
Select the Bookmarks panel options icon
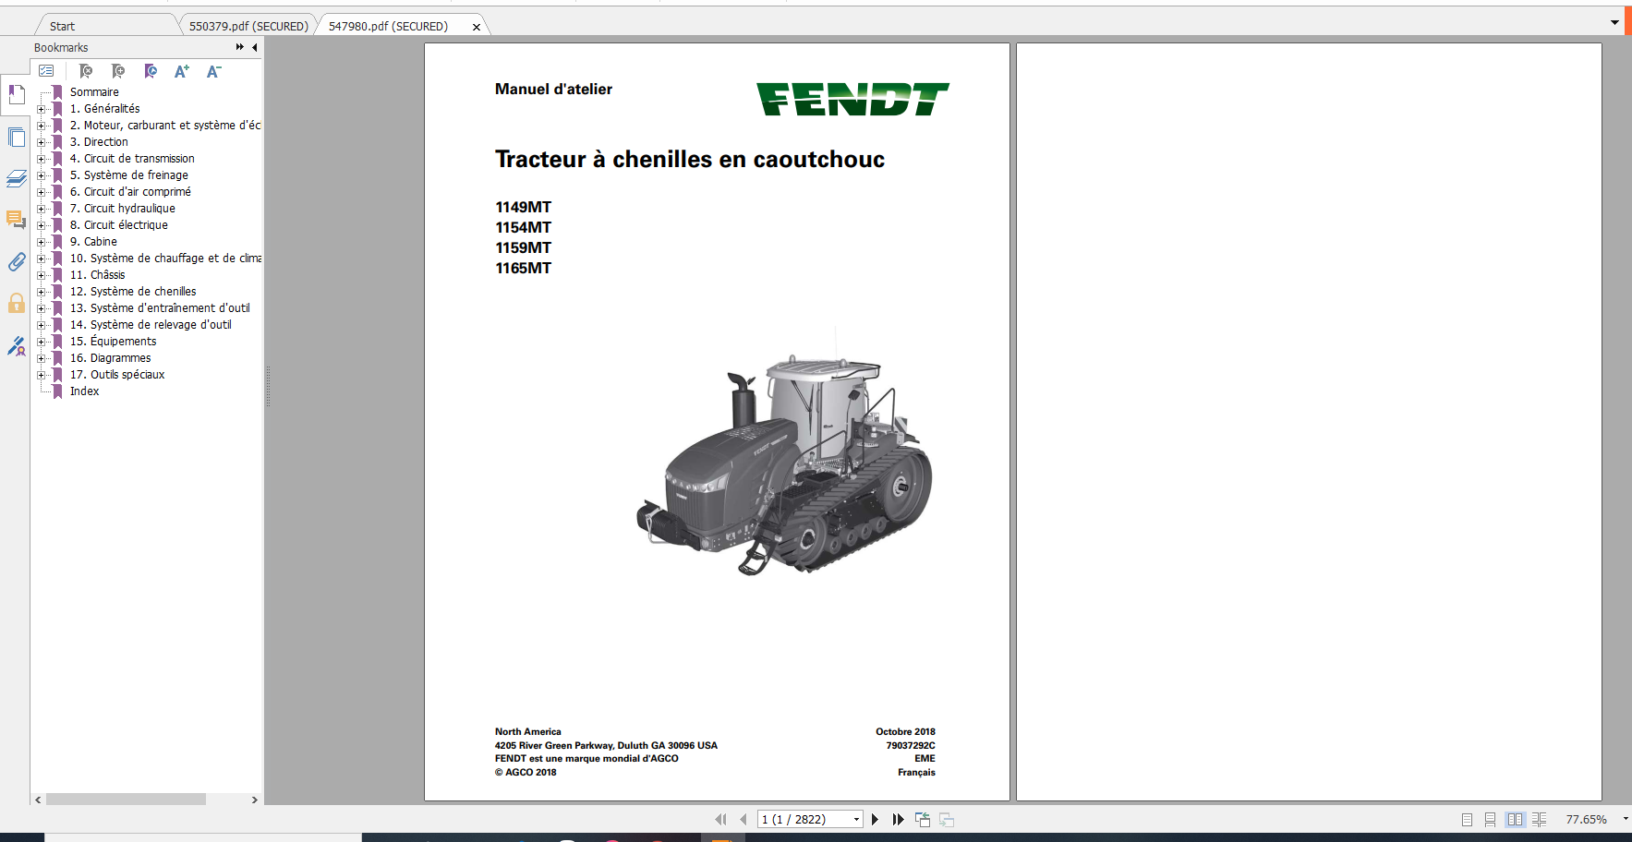pyautogui.click(x=46, y=70)
